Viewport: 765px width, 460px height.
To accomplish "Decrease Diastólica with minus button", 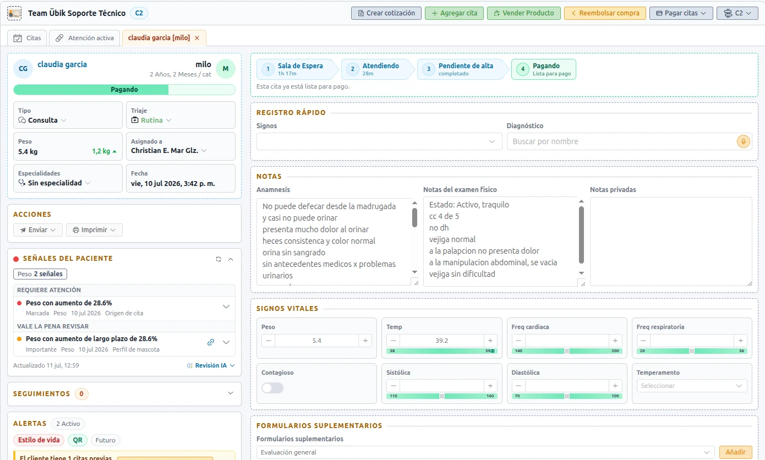I will (x=518, y=386).
